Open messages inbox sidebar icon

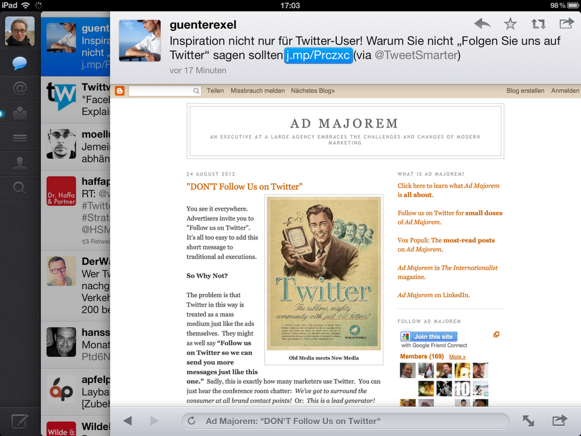19,113
